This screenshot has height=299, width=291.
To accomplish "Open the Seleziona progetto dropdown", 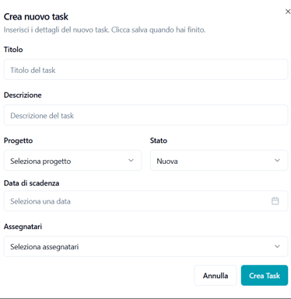I will click(x=72, y=161).
